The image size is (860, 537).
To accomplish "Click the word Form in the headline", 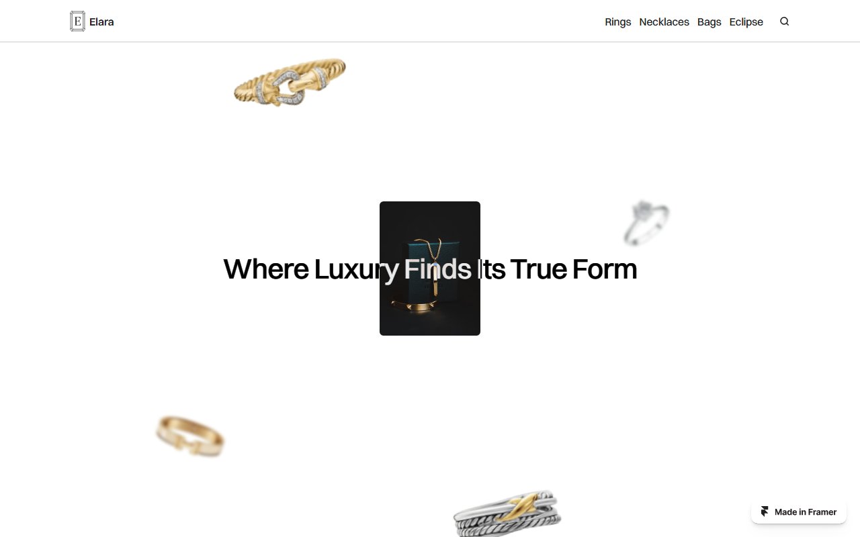I will (605, 269).
